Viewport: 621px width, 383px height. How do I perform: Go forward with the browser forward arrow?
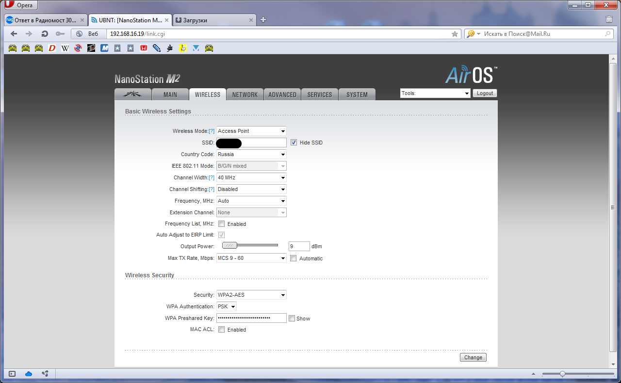[x=29, y=34]
